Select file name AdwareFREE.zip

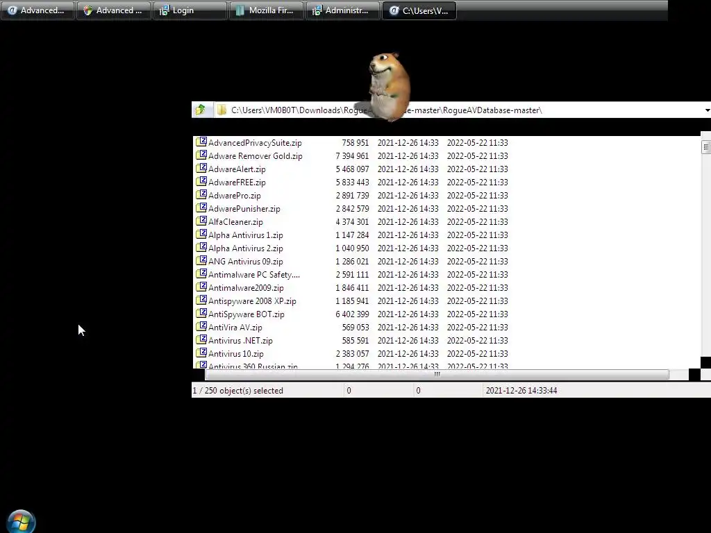click(x=237, y=183)
